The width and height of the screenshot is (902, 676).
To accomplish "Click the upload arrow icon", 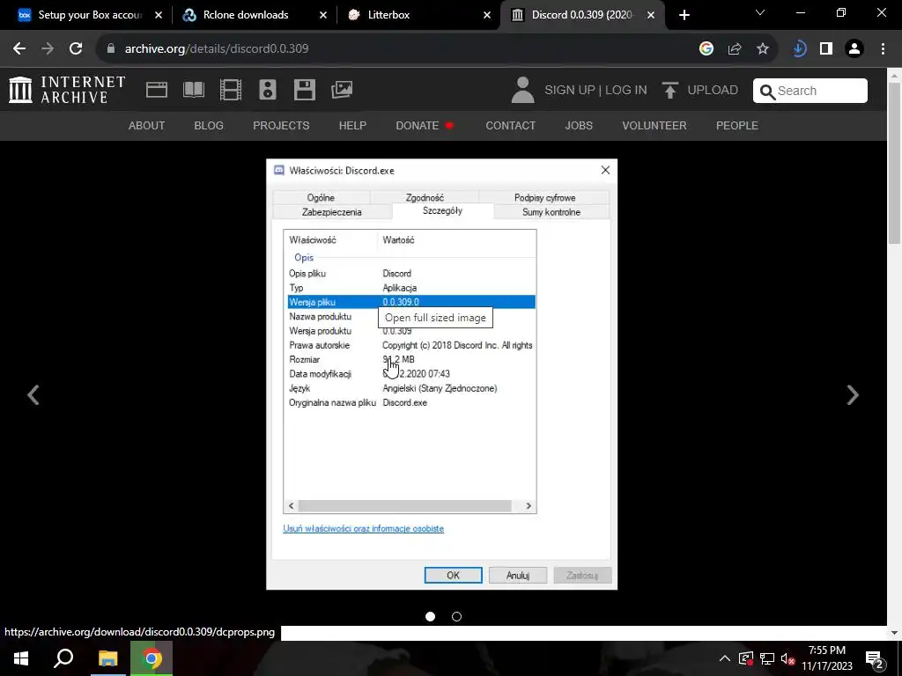I will coord(669,91).
